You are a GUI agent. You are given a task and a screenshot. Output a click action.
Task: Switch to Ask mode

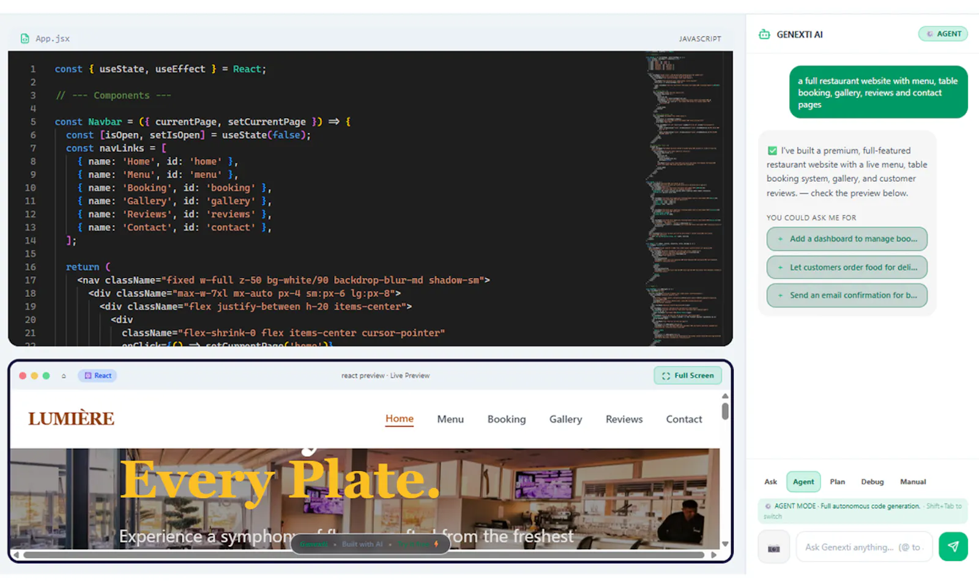(770, 482)
